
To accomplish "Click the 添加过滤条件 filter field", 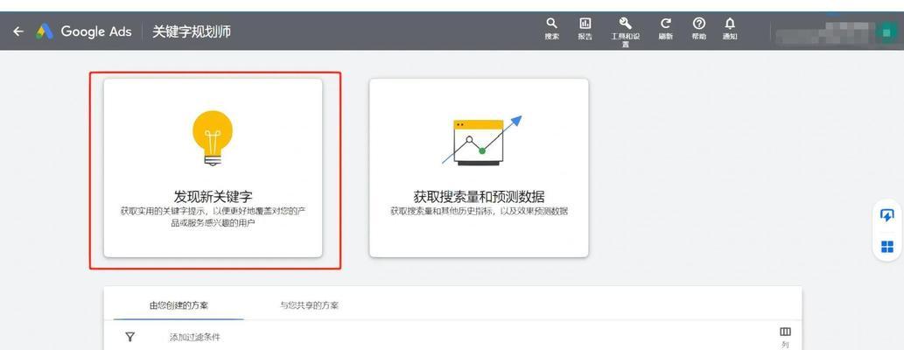I will pyautogui.click(x=195, y=337).
